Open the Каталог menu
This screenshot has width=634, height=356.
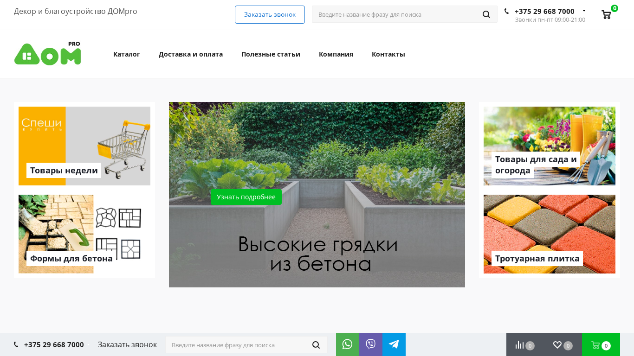tap(127, 54)
